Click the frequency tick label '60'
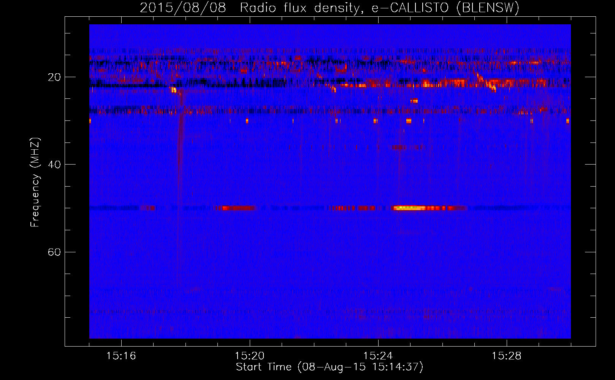The image size is (615, 380). coord(54,252)
